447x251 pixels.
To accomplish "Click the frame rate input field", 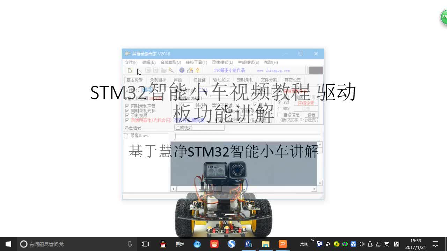I will 186,105.
